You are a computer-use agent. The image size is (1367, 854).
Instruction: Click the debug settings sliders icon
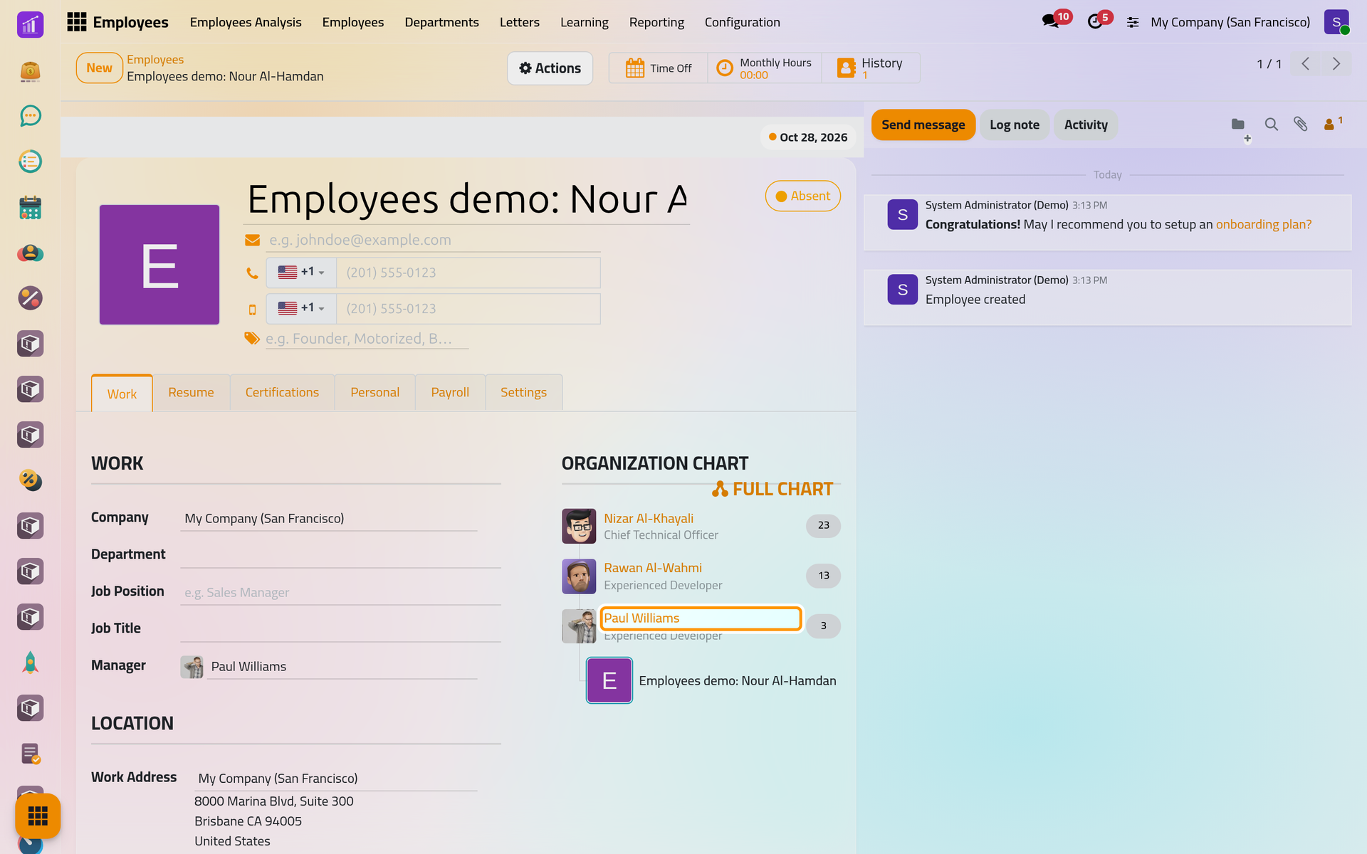1133,23
